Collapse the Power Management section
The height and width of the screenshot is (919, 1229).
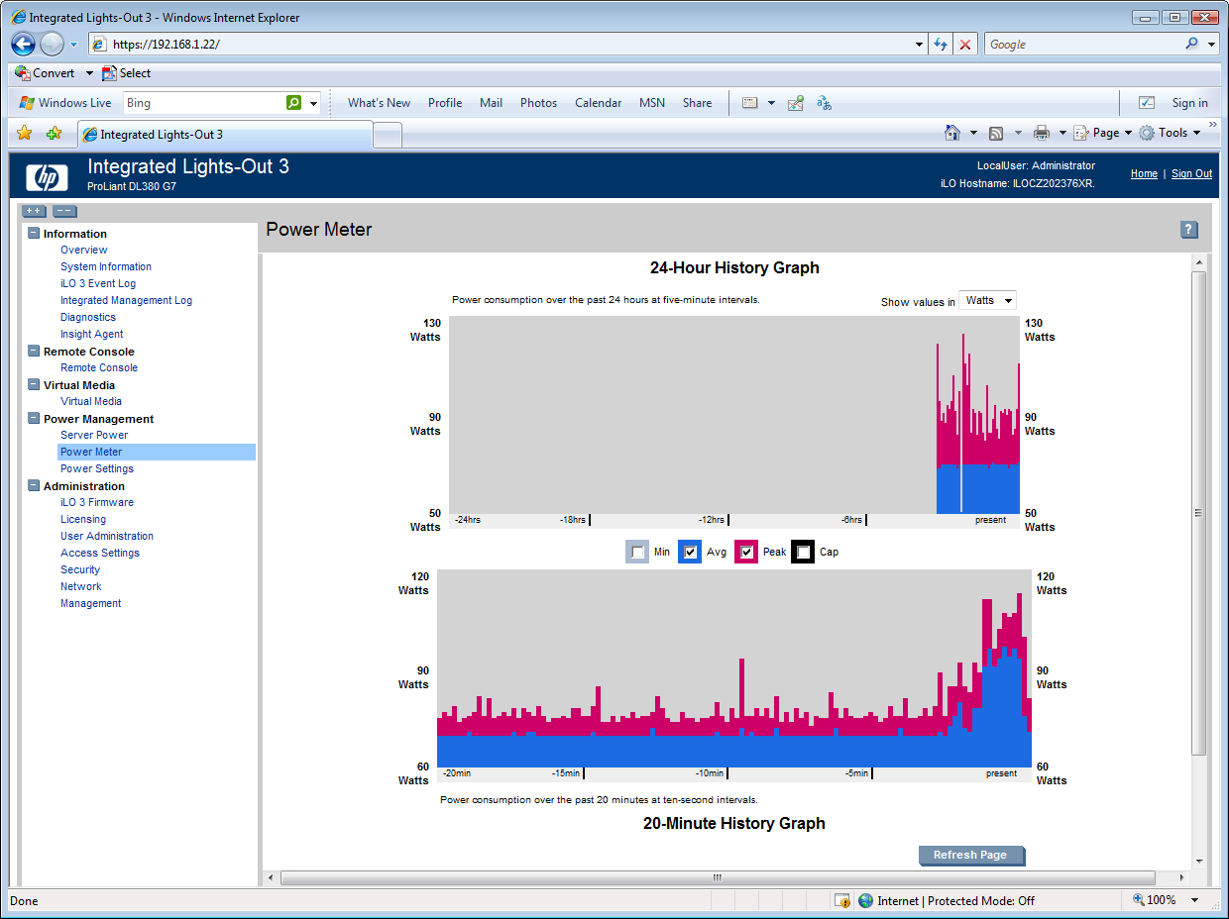[x=34, y=419]
